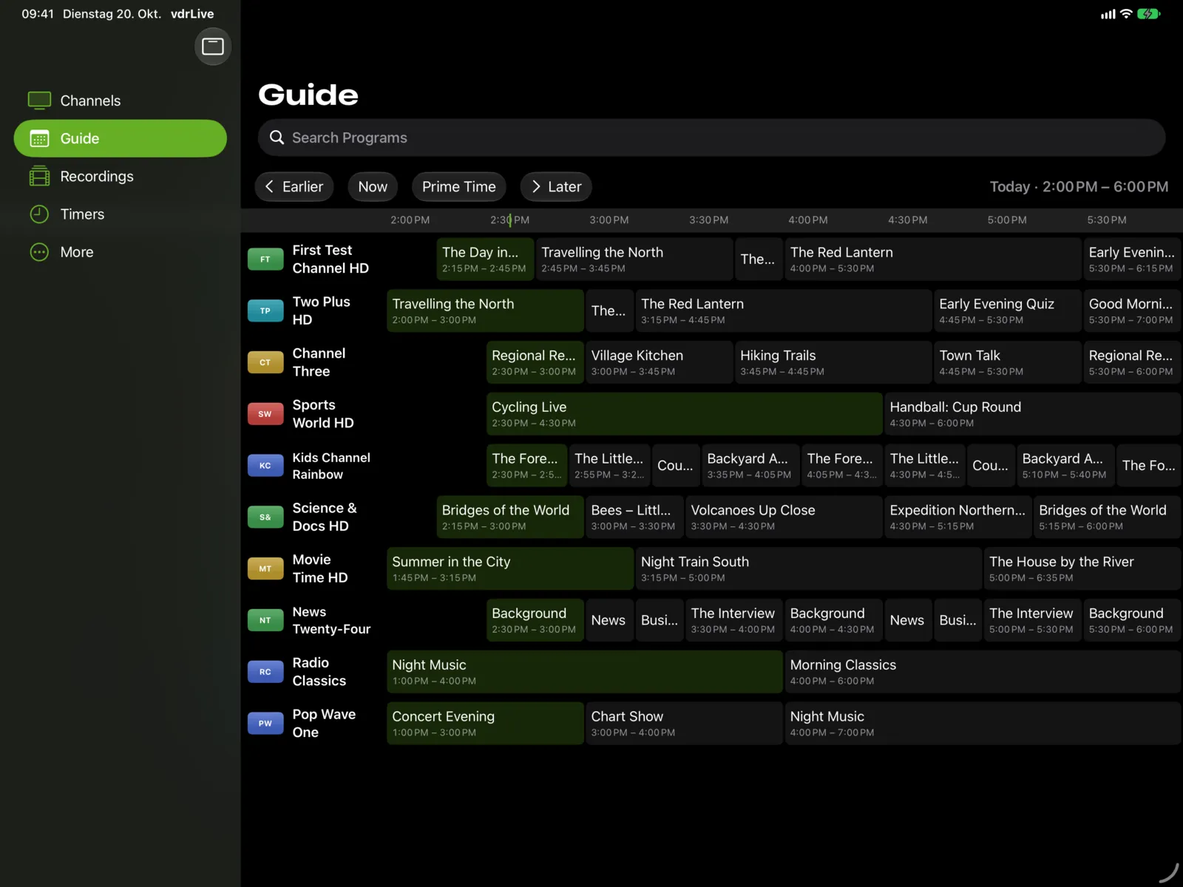This screenshot has height=887, width=1183.
Task: Go to Earlier time range
Action: point(294,187)
